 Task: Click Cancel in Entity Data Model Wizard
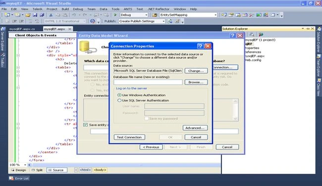coord(227,147)
